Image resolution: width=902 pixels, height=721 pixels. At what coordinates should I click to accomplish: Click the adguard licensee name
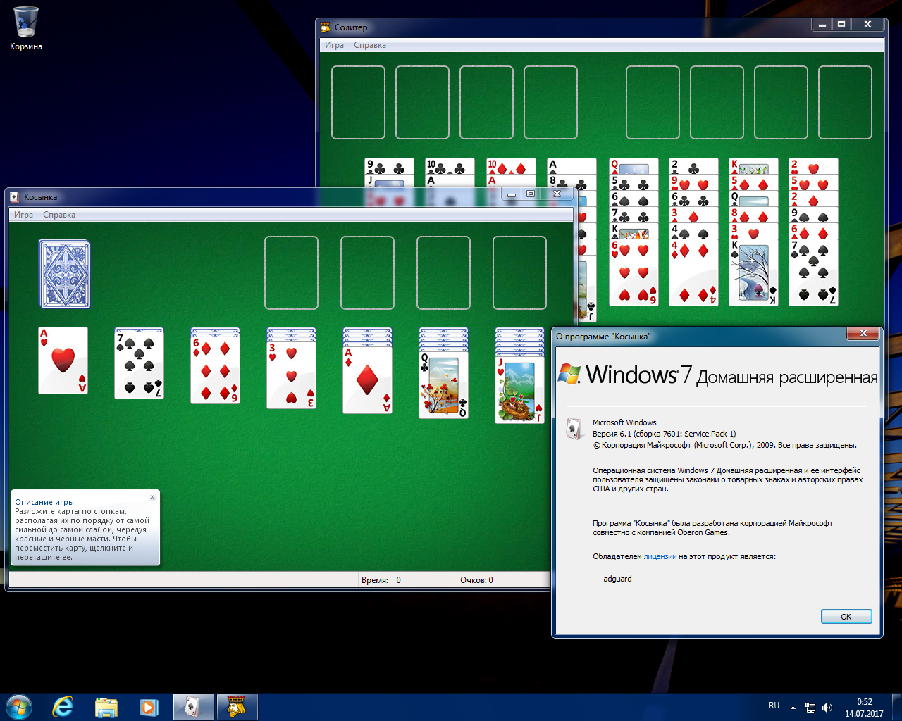(x=617, y=579)
